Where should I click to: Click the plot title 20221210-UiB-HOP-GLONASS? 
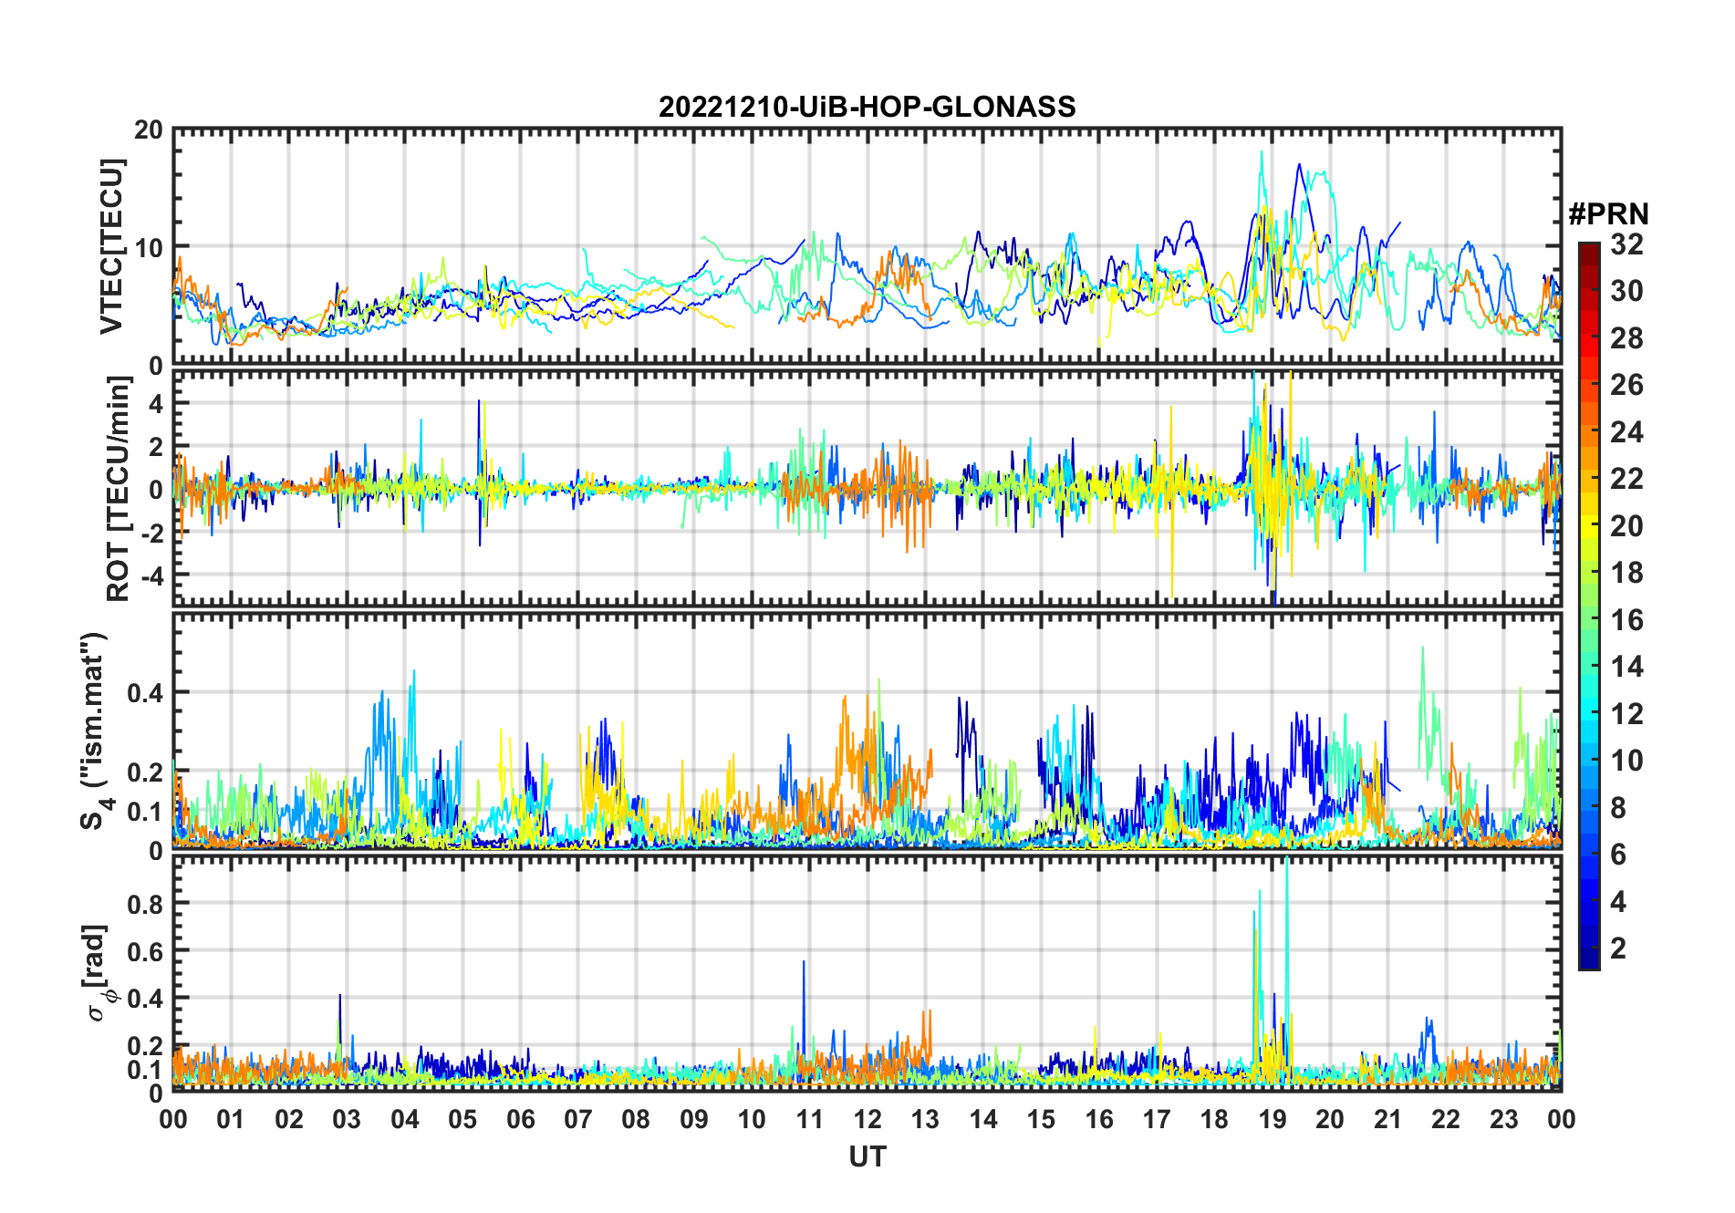pyautogui.click(x=867, y=108)
